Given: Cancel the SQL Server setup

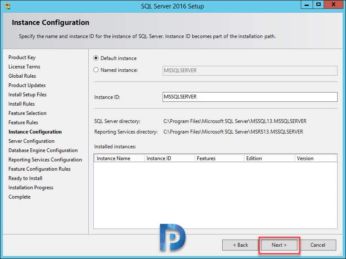Looking at the screenshot, I should pos(318,245).
